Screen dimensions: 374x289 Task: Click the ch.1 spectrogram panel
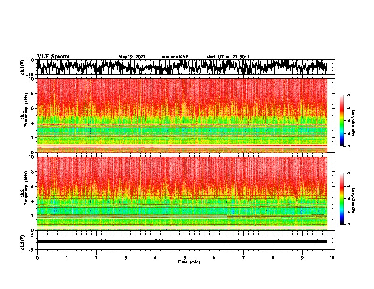[182, 115]
